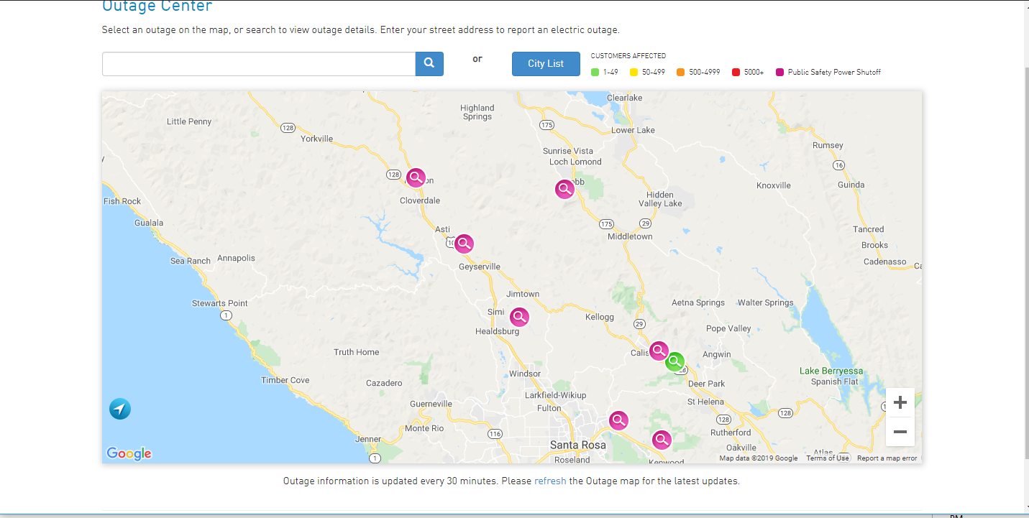Image resolution: width=1029 pixels, height=518 pixels.
Task: Click the Knoxville map label
Action: coord(774,185)
